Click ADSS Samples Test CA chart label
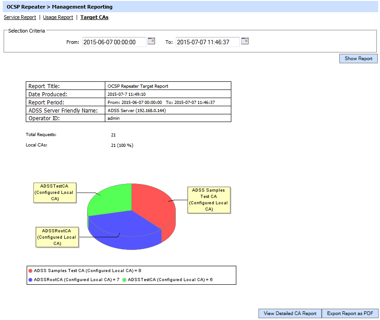 pos(208,200)
